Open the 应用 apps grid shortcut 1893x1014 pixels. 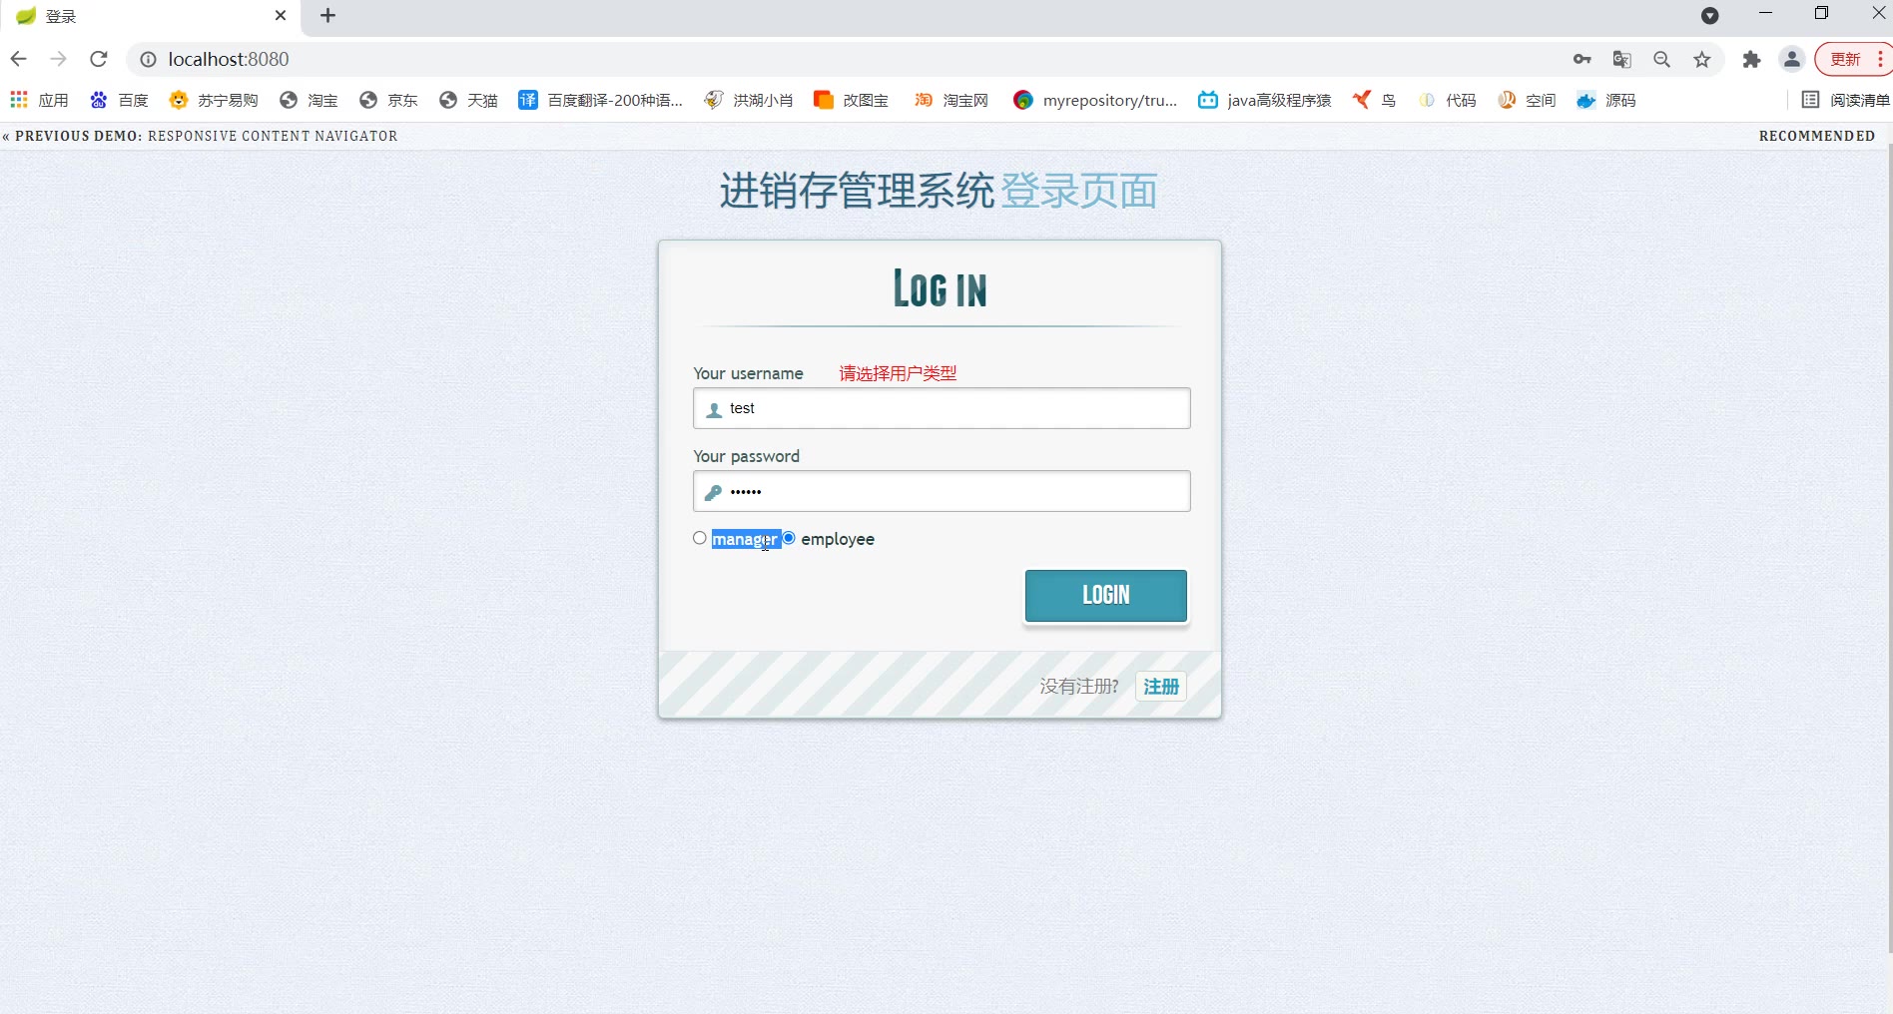pos(39,100)
